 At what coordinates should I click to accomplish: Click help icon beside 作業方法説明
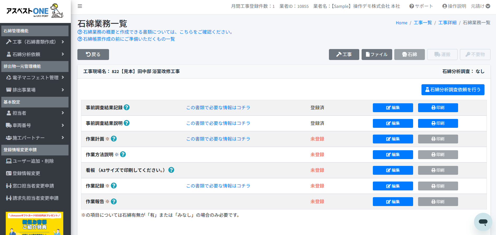123,154
